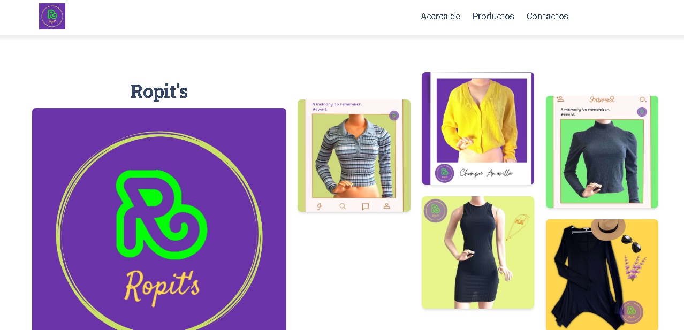Open the Acerca de menu item
The image size is (684, 330).
pos(440,16)
